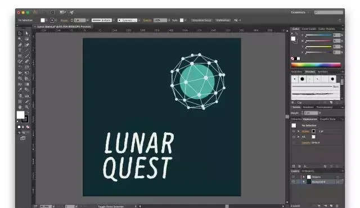360x208 pixels.
Task: Select the Eyedropper tool
Action: pos(20,90)
